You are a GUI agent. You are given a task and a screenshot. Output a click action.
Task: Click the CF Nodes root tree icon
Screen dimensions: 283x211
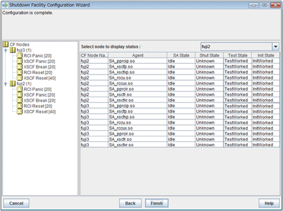click(6, 45)
